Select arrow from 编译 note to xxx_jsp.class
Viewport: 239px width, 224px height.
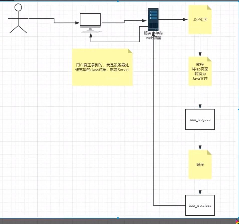[x=200, y=186]
